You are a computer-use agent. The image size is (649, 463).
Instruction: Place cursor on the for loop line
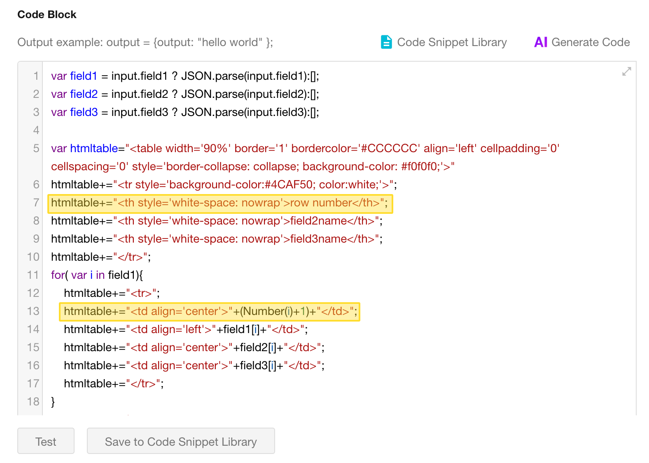click(x=97, y=275)
